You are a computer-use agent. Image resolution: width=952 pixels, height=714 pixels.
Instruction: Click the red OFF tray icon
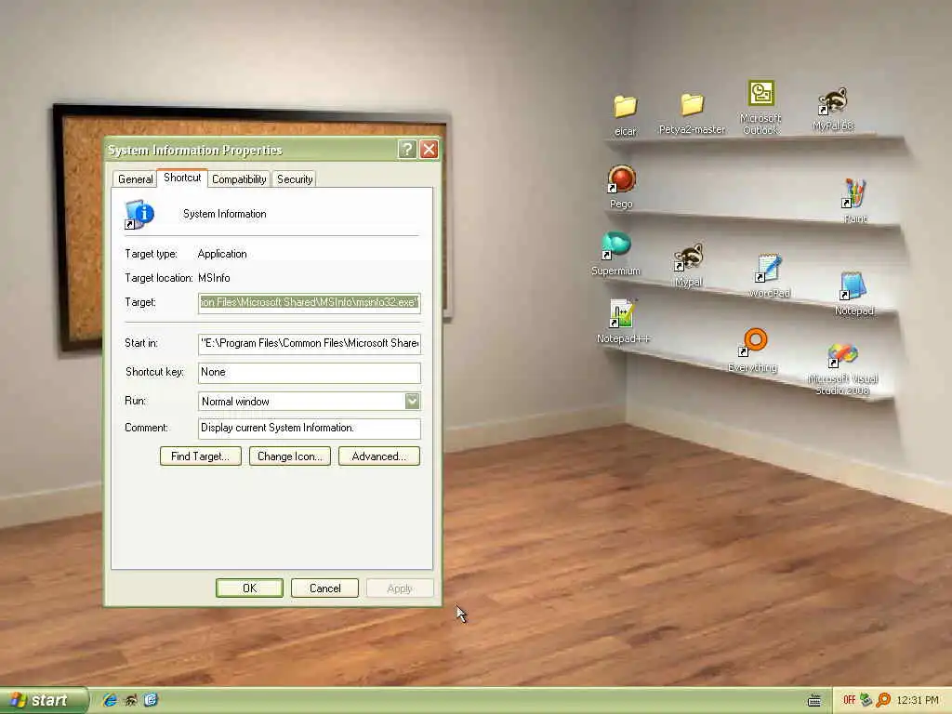pyautogui.click(x=849, y=700)
